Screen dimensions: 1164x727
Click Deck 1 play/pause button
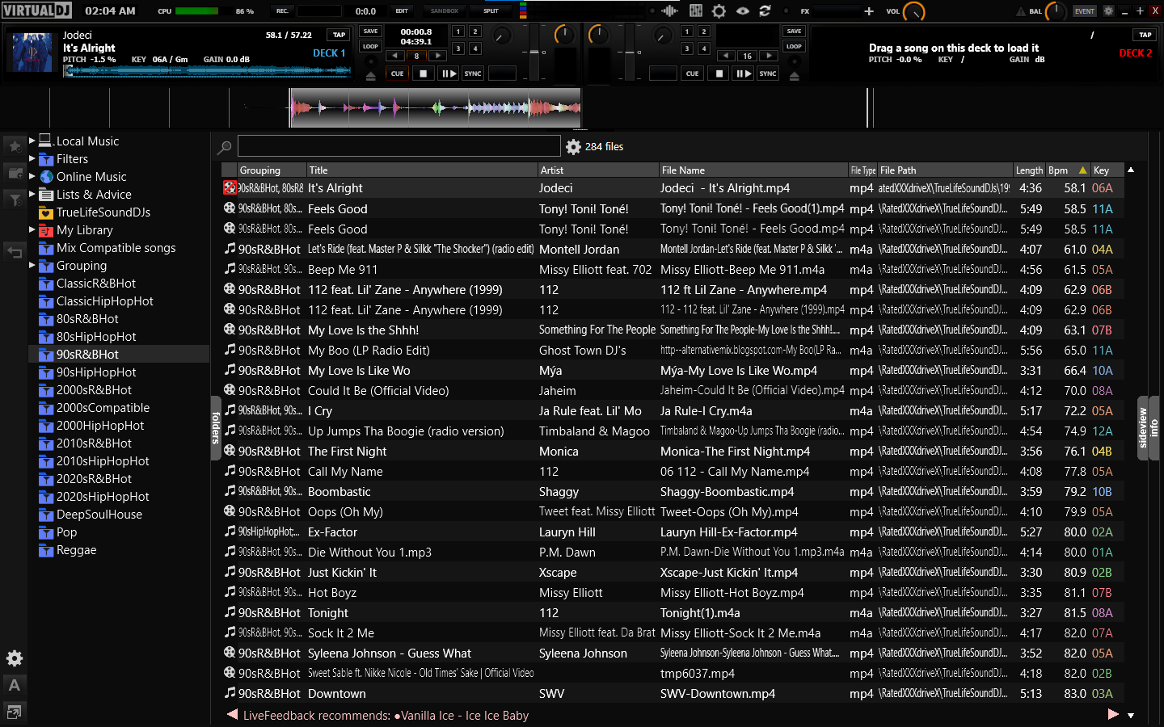click(x=448, y=74)
